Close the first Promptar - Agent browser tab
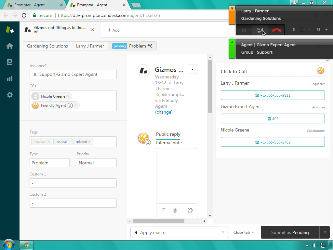 [61, 5]
